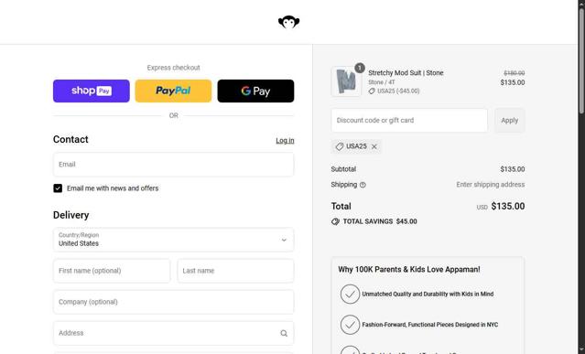The height and width of the screenshot is (354, 585).
Task: Click the struck-through $180.00 price
Action: pyautogui.click(x=515, y=73)
